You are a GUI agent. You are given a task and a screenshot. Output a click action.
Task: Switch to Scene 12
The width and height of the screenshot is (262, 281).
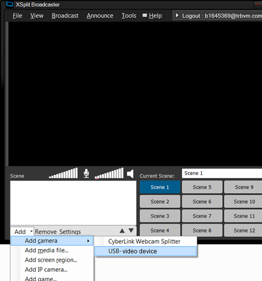[243, 230]
